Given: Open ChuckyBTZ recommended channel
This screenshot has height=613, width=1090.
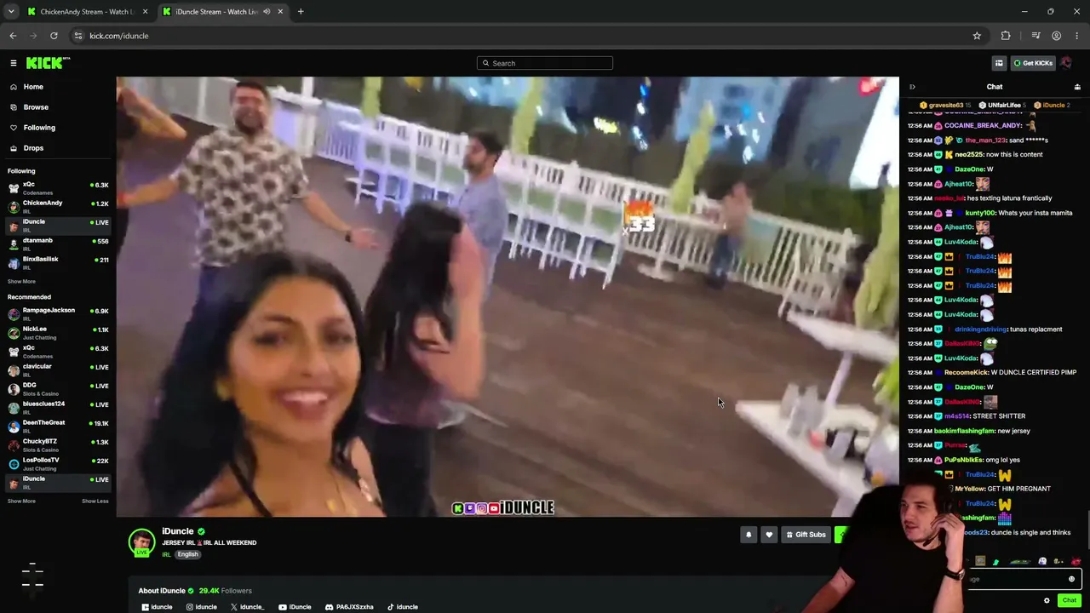Looking at the screenshot, I should click(x=56, y=444).
